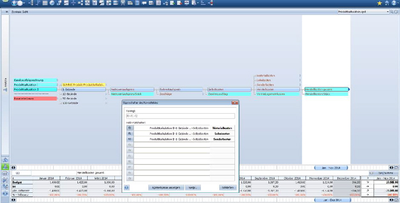Click the table grid icon in toolbar
Image resolution: width=400 pixels, height=203 pixels.
point(45,3)
